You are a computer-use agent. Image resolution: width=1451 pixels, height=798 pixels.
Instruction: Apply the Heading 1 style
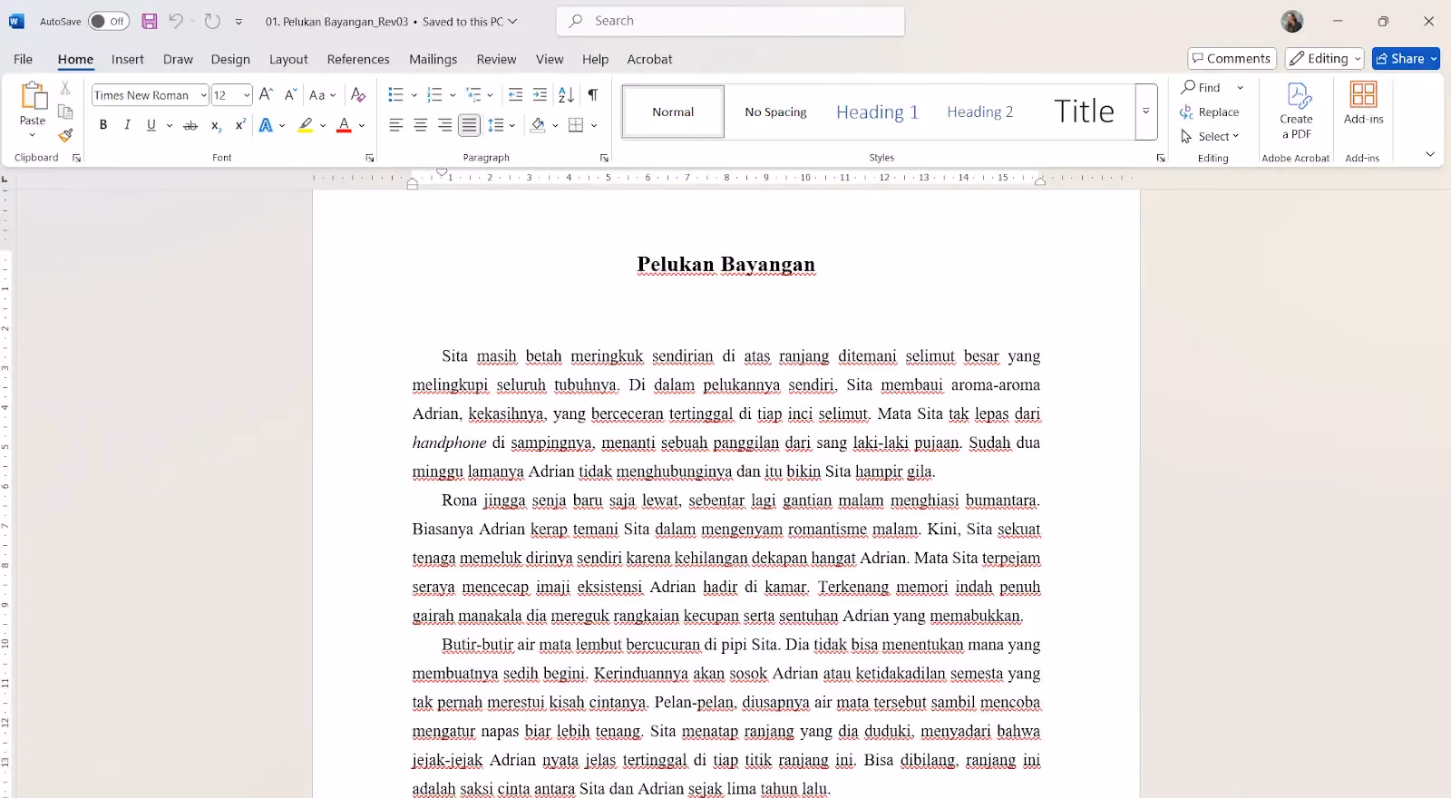pyautogui.click(x=877, y=112)
